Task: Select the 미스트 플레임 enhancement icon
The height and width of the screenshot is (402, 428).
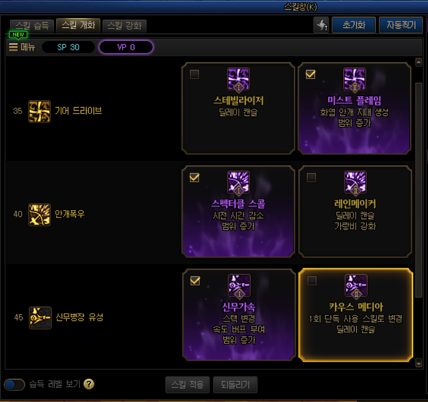Action: 355,79
